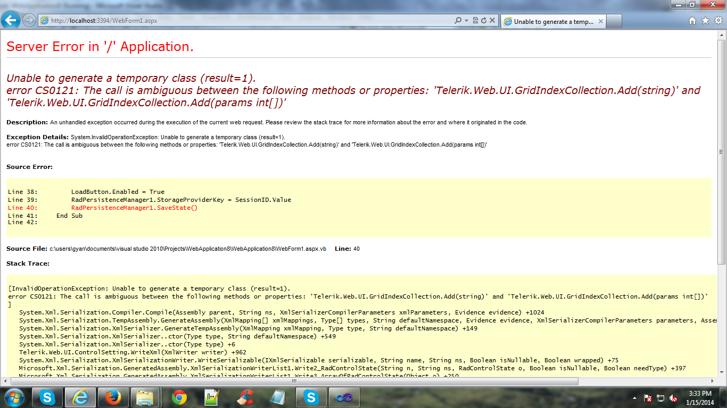The width and height of the screenshot is (727, 408).
Task: Click the 'Server Error in '/' Application.' heading
Action: (100, 47)
